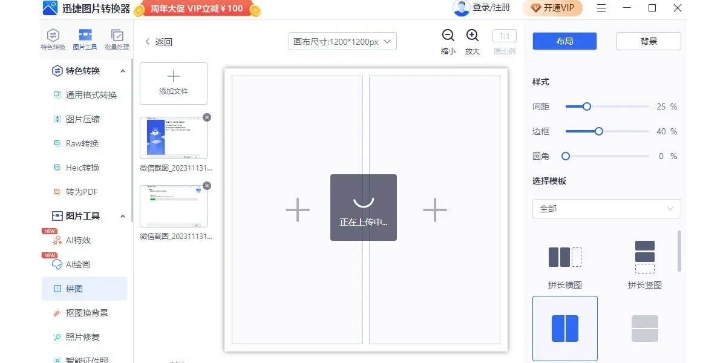Remove the second uploaded screenshot thumbnail
This screenshot has width=726, height=363.
(207, 186)
